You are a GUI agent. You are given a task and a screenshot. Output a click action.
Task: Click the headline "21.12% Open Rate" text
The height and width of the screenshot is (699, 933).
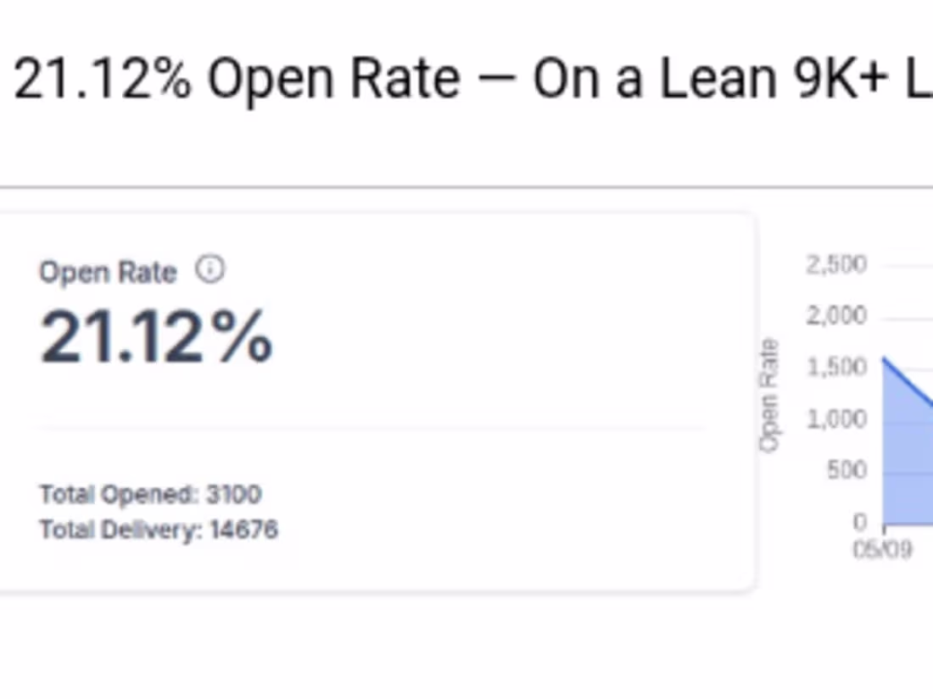point(237,79)
